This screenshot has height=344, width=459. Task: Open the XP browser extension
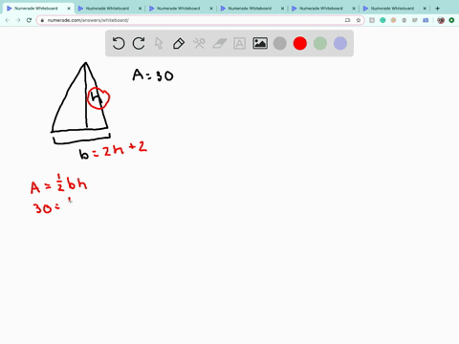pyautogui.click(x=415, y=20)
